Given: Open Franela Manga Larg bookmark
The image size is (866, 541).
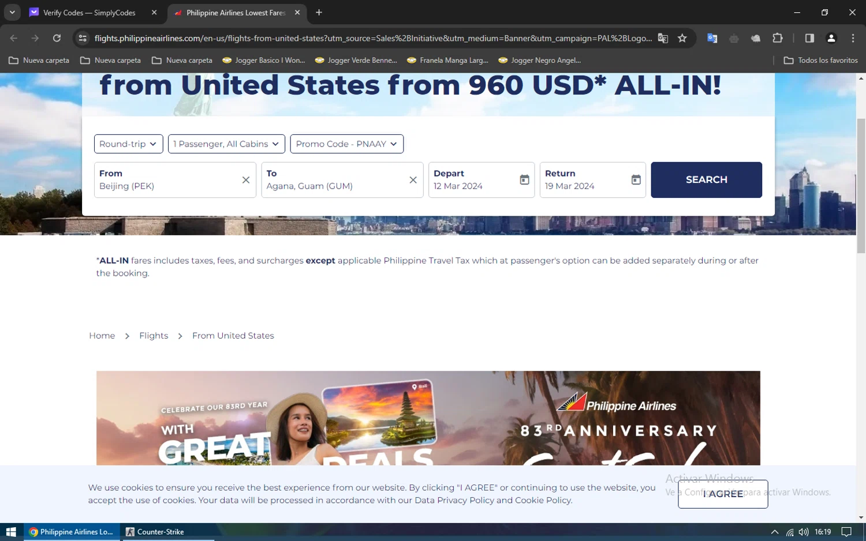Looking at the screenshot, I should (x=448, y=60).
